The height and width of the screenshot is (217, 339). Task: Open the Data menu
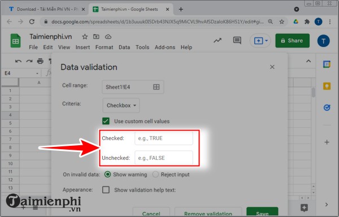[124, 47]
